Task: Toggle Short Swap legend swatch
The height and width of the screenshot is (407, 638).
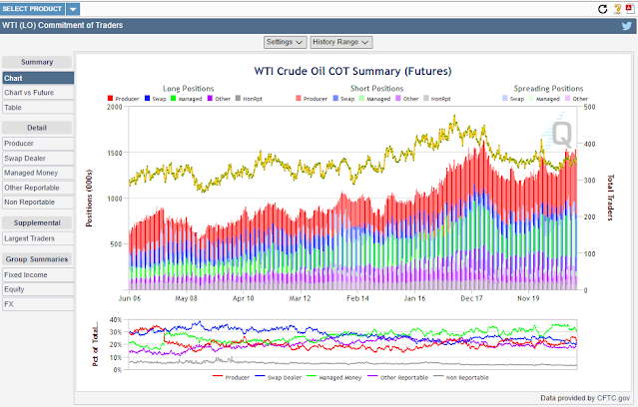Action: [335, 99]
